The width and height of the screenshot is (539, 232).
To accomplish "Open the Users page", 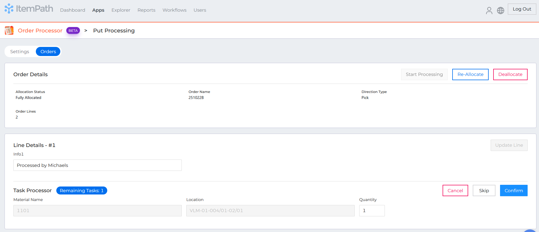I will [x=200, y=10].
